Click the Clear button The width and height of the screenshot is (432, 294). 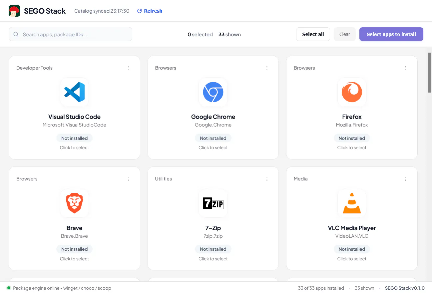tap(345, 34)
